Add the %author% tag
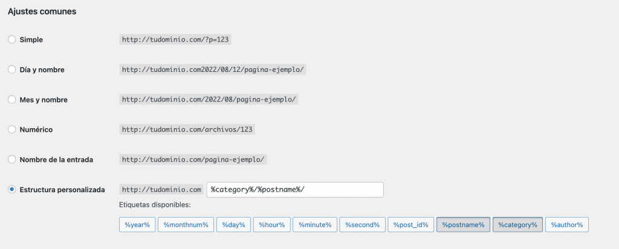Viewport: 619px width, 249px height. click(x=567, y=225)
